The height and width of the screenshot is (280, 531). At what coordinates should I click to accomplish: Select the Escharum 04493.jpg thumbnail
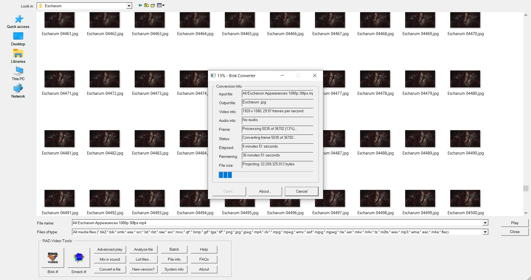(150, 198)
